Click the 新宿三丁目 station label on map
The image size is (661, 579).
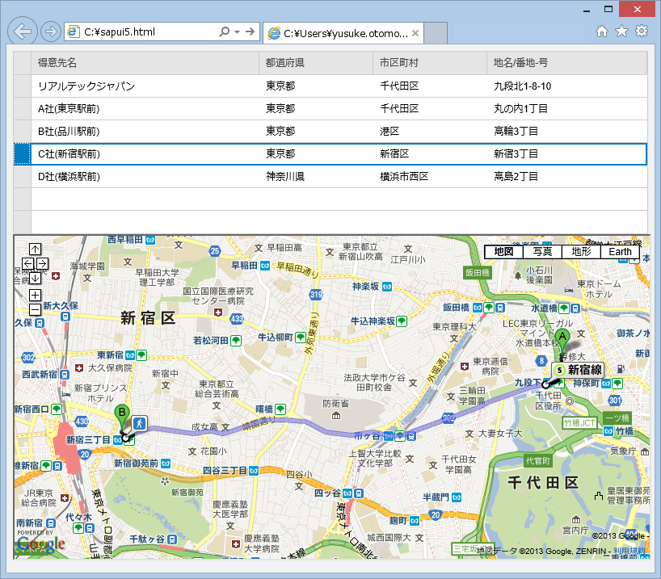pyautogui.click(x=88, y=440)
